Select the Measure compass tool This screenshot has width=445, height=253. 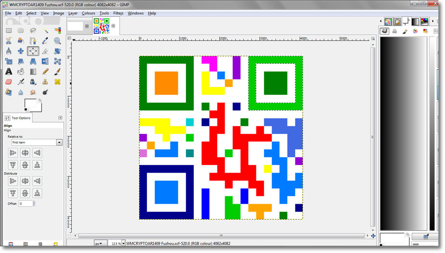click(9, 51)
